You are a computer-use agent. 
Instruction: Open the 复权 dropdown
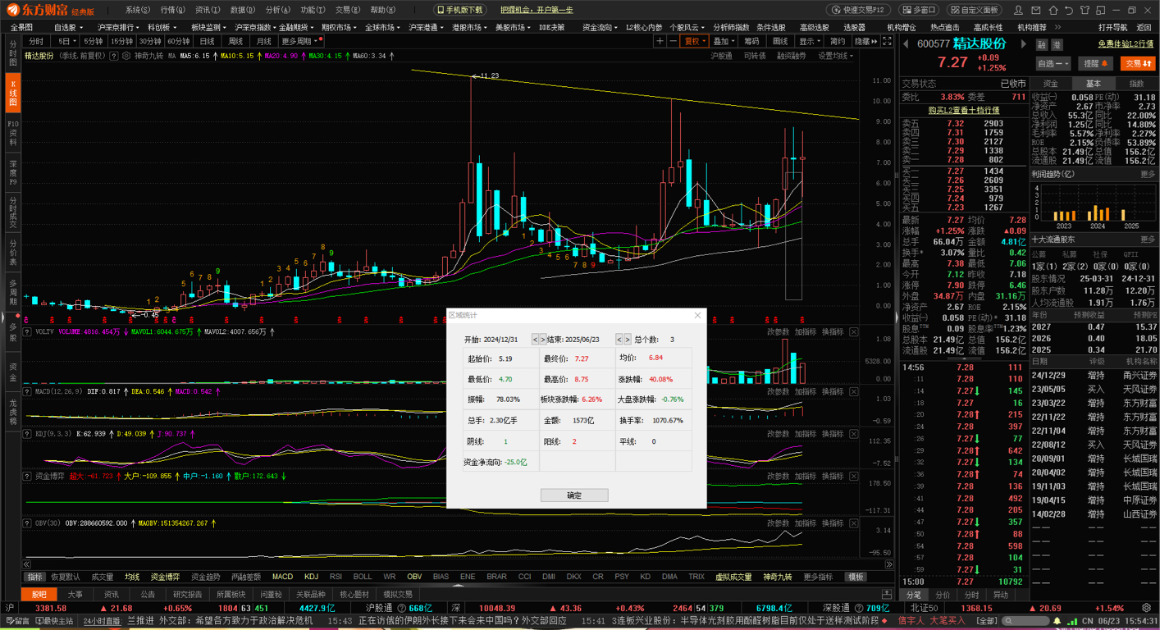click(x=694, y=41)
